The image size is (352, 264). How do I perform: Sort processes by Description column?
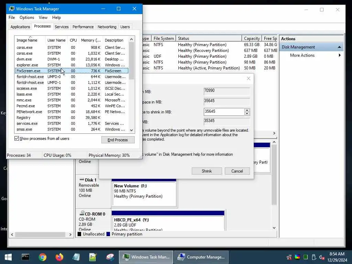click(x=115, y=40)
